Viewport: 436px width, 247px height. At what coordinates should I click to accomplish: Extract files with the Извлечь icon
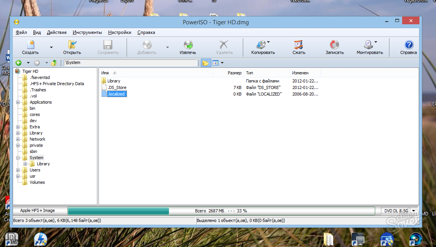click(188, 45)
